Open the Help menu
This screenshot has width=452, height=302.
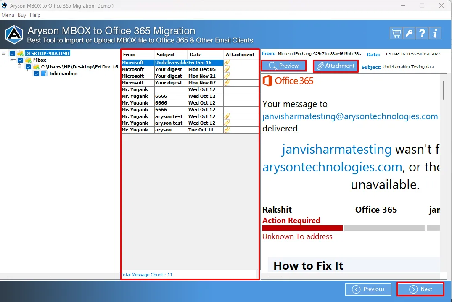[x=35, y=15]
